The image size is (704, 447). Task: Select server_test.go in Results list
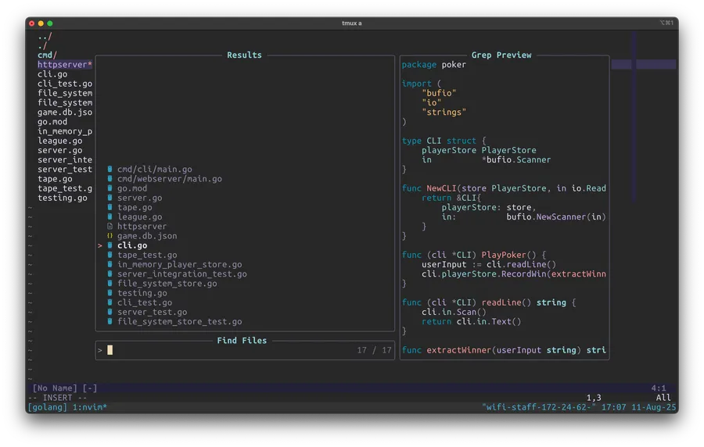click(153, 312)
